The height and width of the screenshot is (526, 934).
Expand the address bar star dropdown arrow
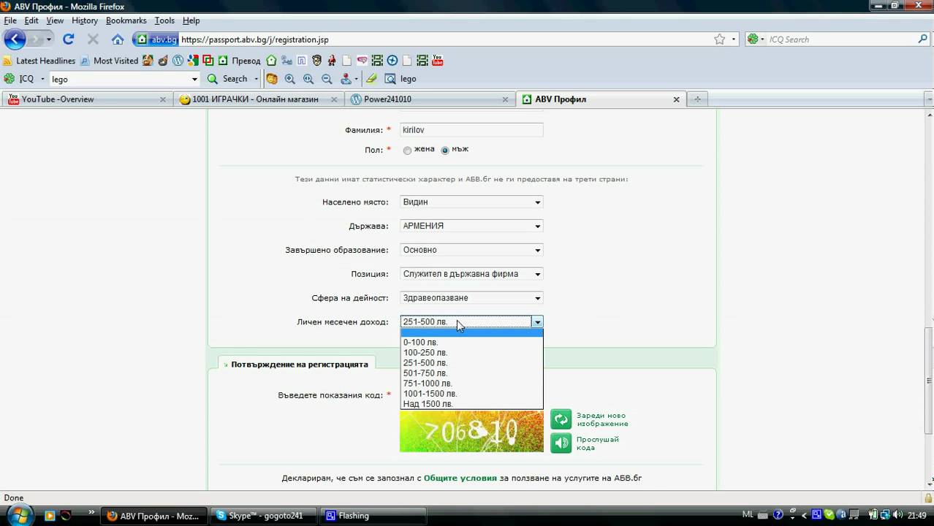[734, 39]
